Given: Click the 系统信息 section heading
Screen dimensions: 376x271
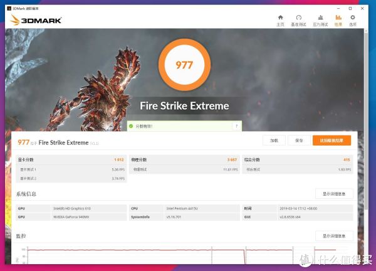Looking at the screenshot, I should coord(26,194).
